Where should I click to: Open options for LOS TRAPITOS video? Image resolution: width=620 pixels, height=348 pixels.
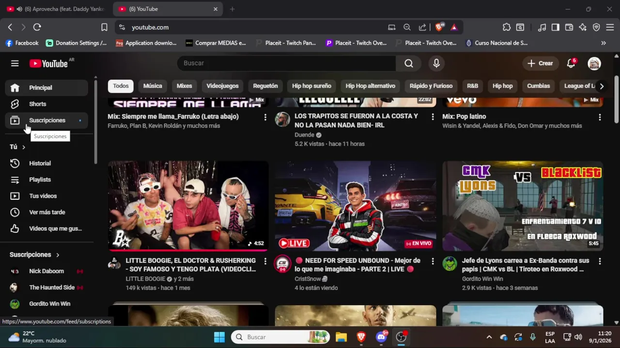pyautogui.click(x=433, y=117)
